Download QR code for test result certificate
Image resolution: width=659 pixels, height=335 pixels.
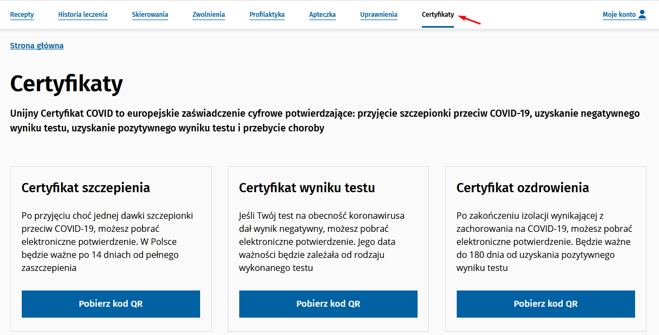coord(328,304)
